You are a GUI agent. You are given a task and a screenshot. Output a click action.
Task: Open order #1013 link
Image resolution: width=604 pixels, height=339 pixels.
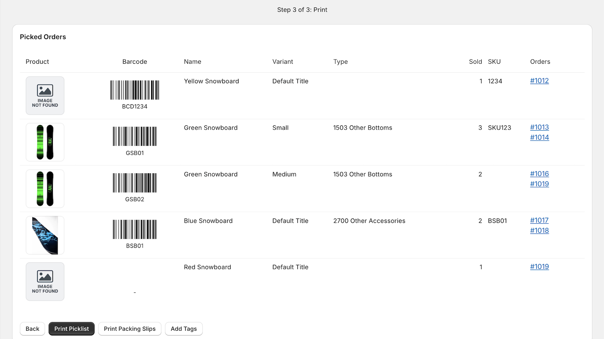pos(539,127)
